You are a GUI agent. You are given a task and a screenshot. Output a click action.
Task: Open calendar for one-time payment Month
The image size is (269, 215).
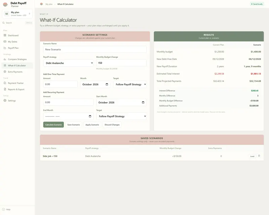107,84
